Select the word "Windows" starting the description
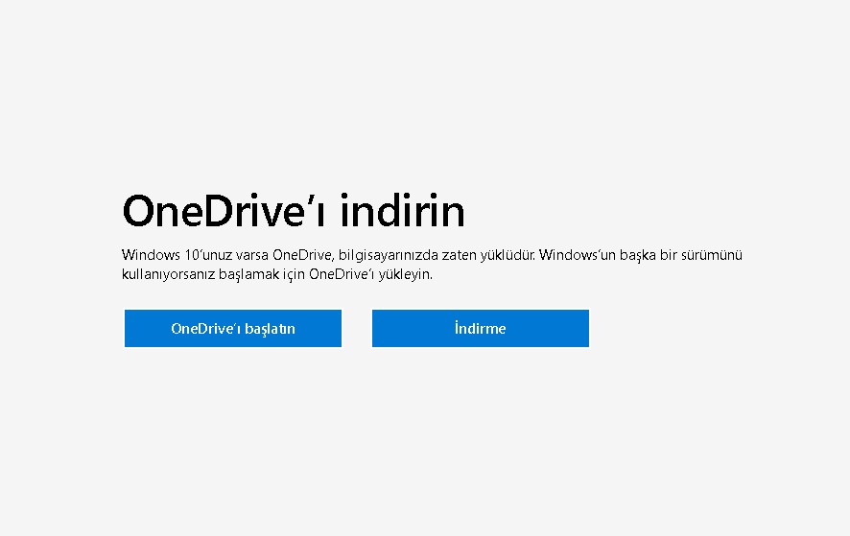This screenshot has width=850, height=536. click(150, 255)
